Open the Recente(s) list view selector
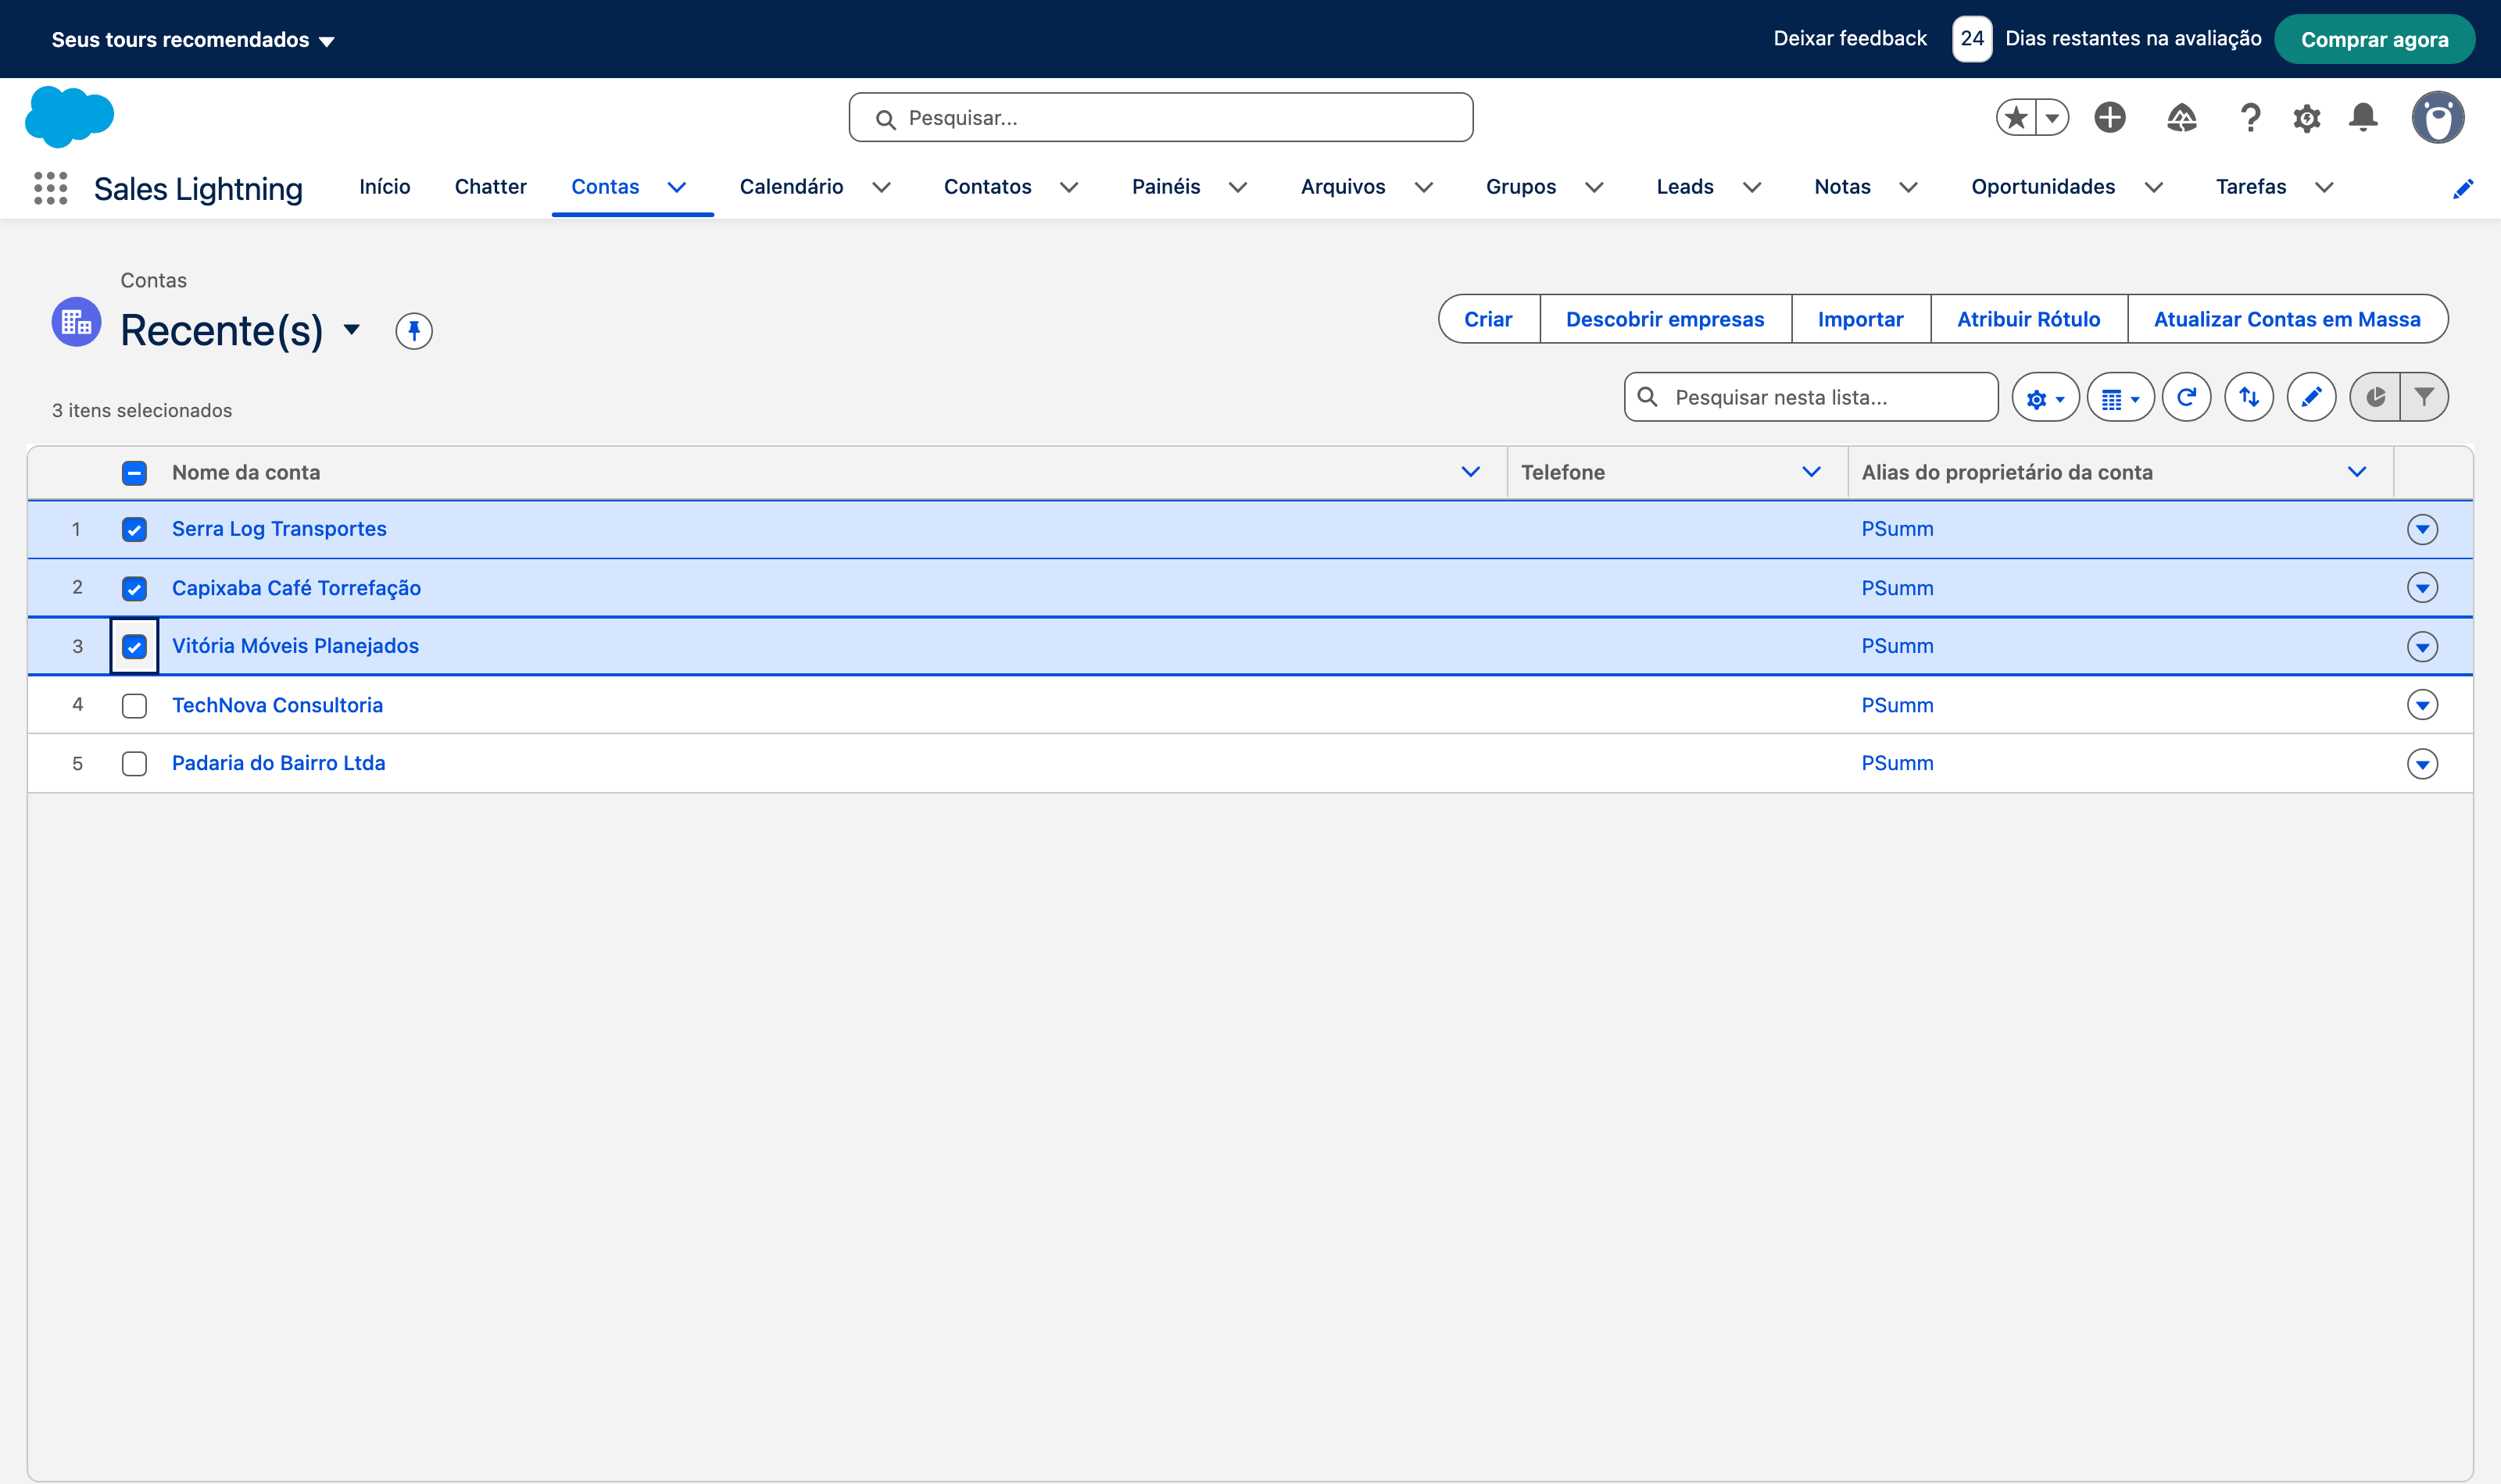Screen dimensions: 2501x1484 (351, 330)
